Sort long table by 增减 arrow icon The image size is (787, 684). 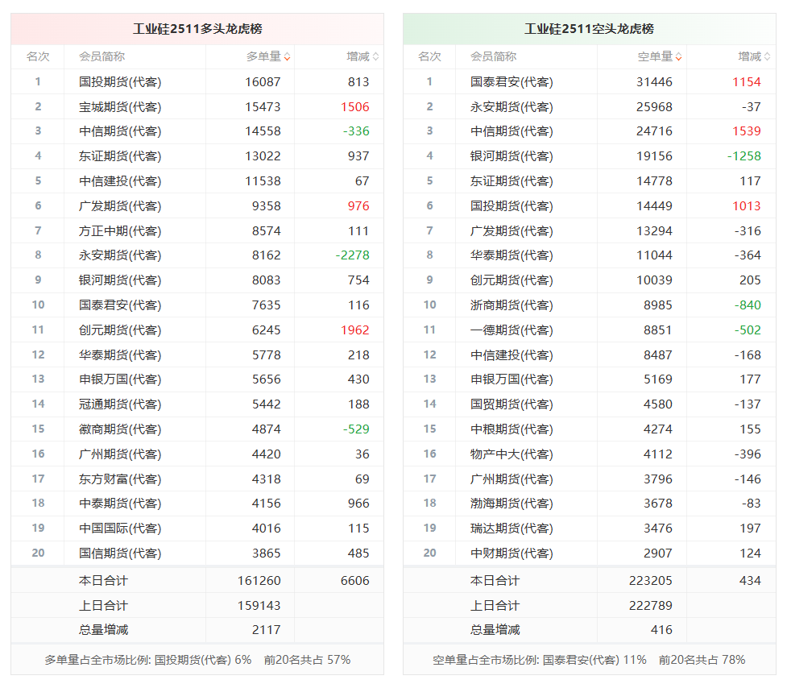click(376, 56)
